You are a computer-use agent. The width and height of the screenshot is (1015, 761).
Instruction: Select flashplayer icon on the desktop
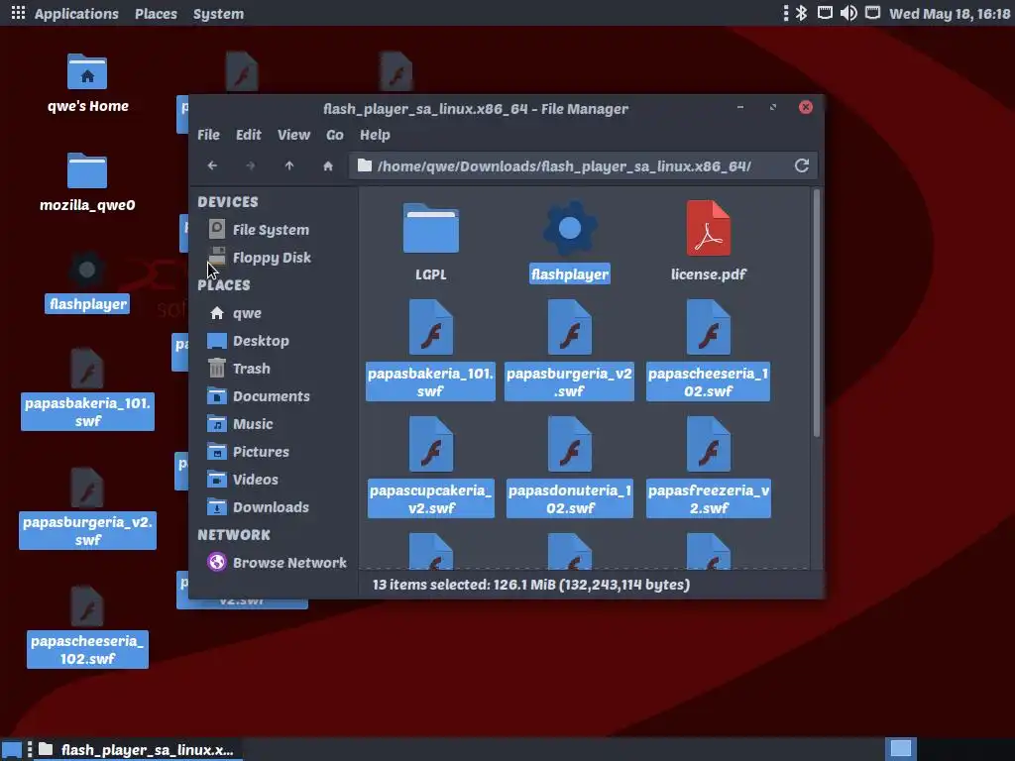coord(87,270)
